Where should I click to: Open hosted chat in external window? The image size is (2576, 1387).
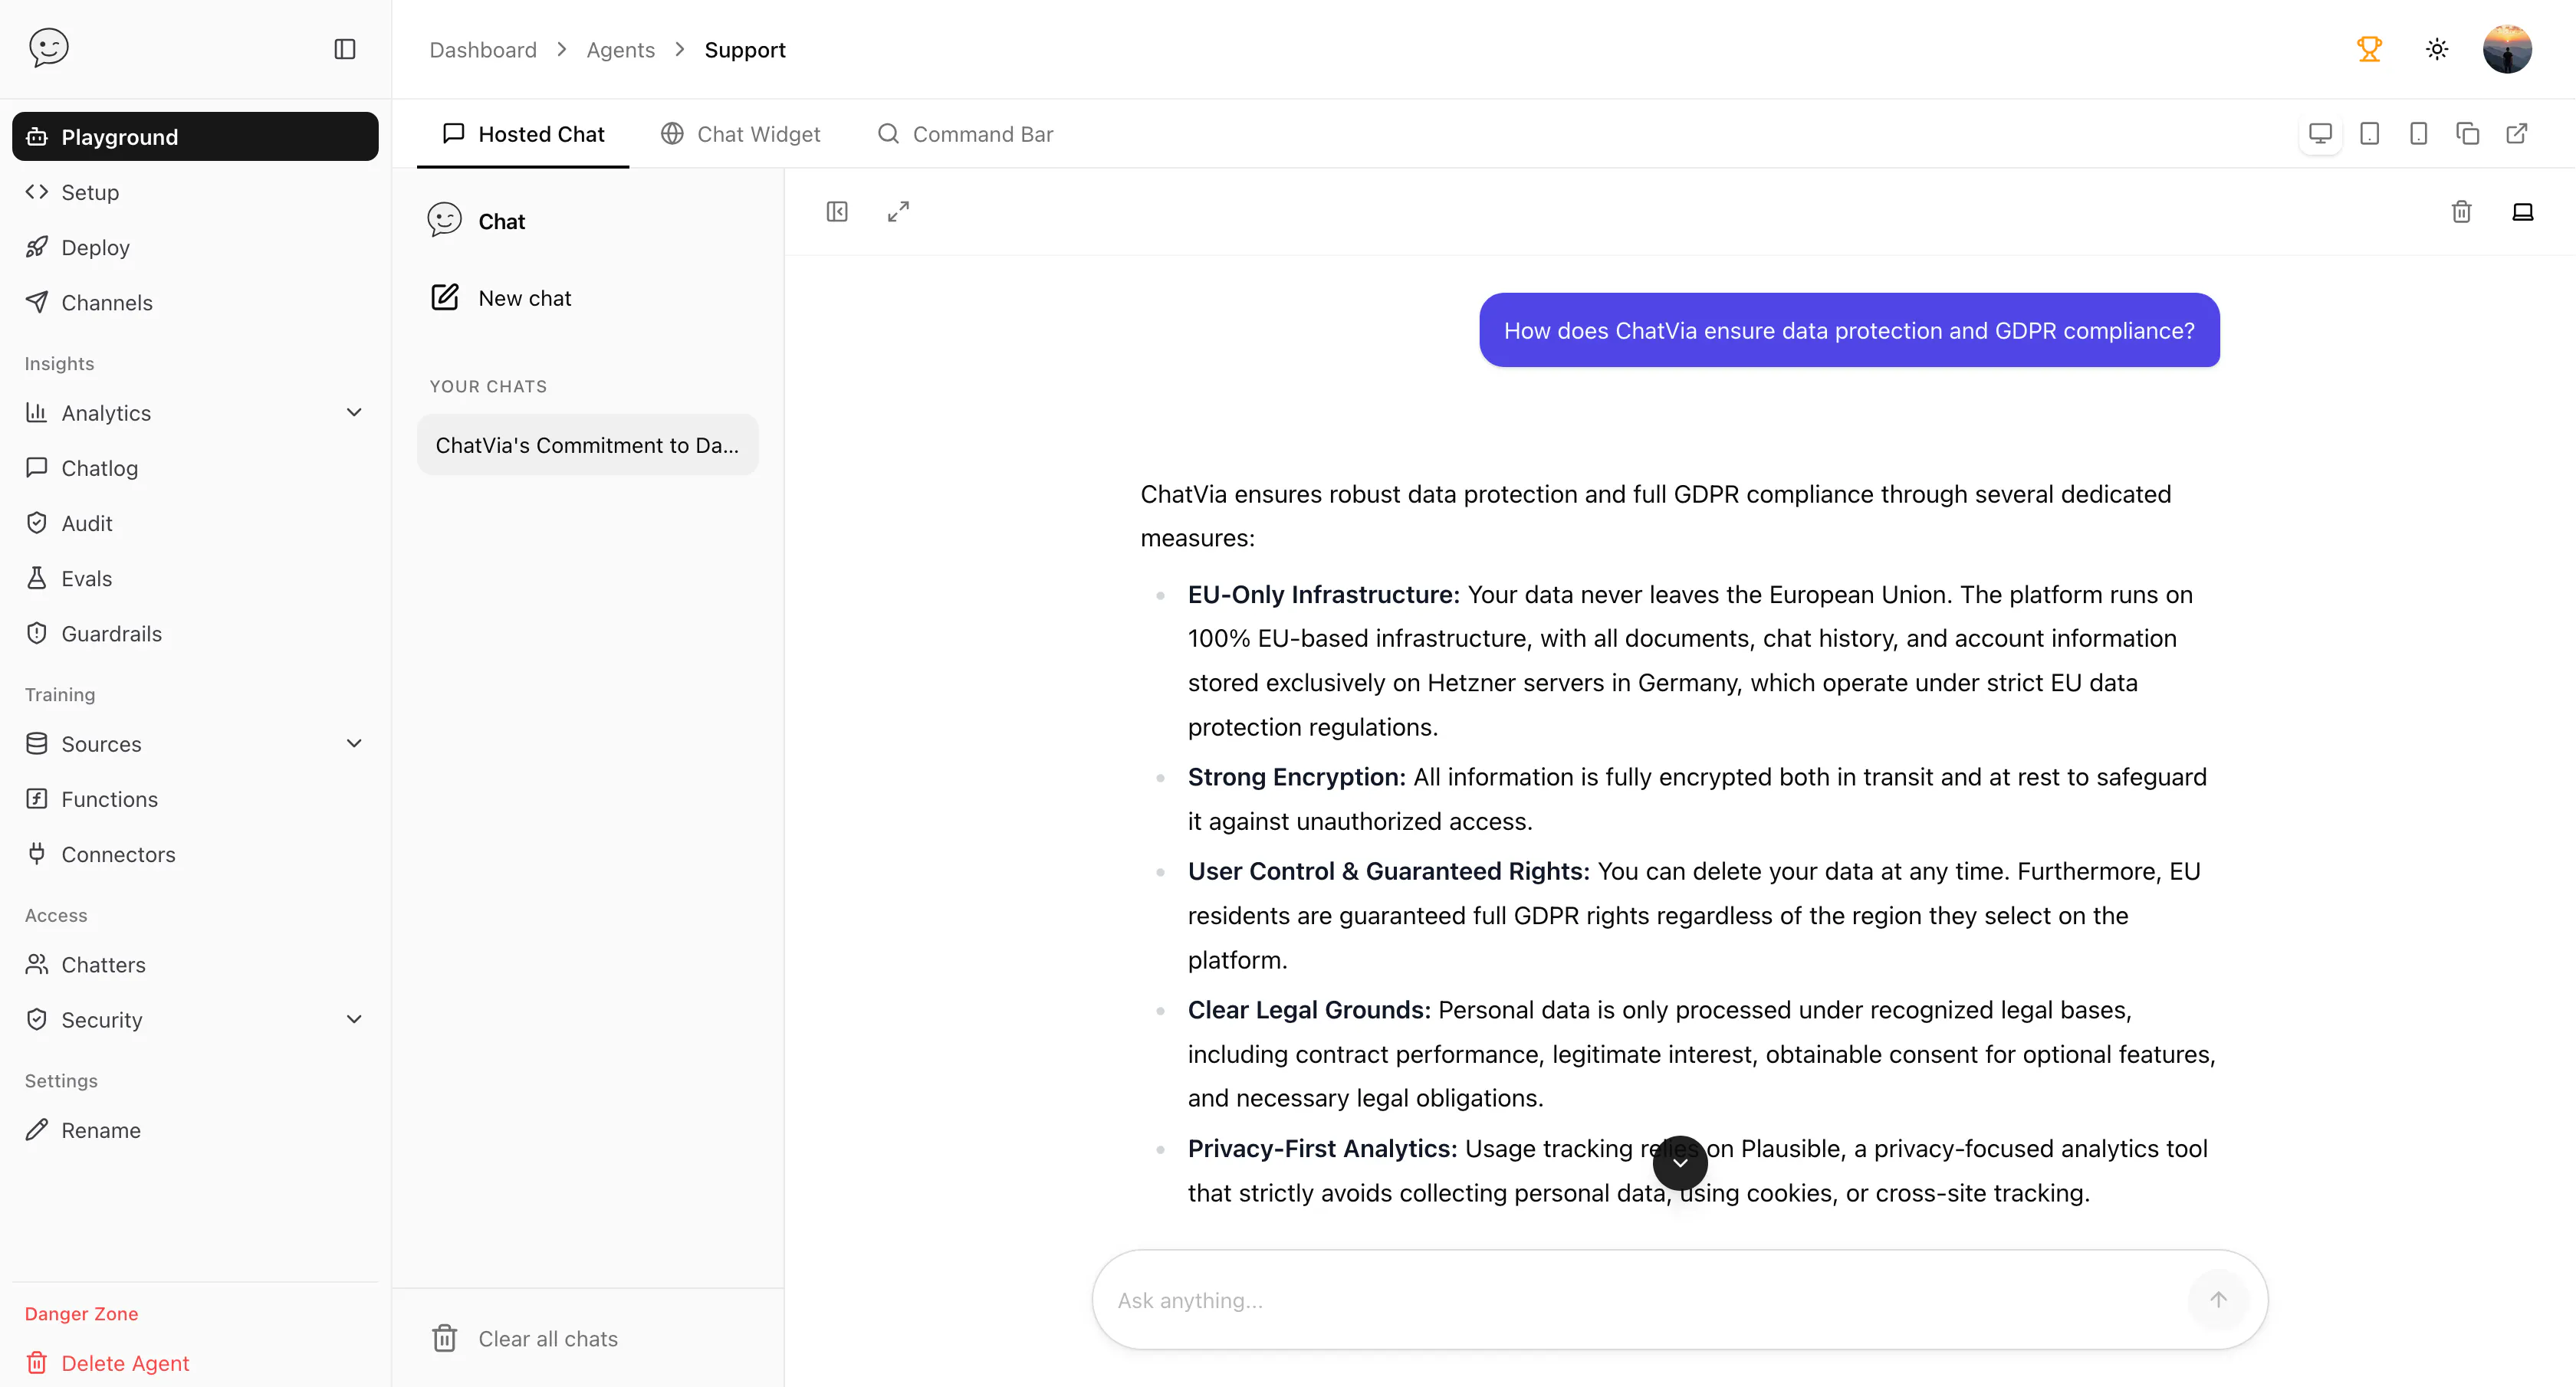tap(2516, 133)
